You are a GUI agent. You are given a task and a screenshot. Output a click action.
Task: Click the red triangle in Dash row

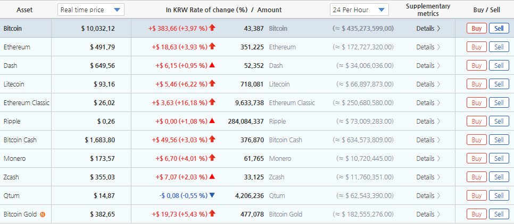pyautogui.click(x=212, y=65)
